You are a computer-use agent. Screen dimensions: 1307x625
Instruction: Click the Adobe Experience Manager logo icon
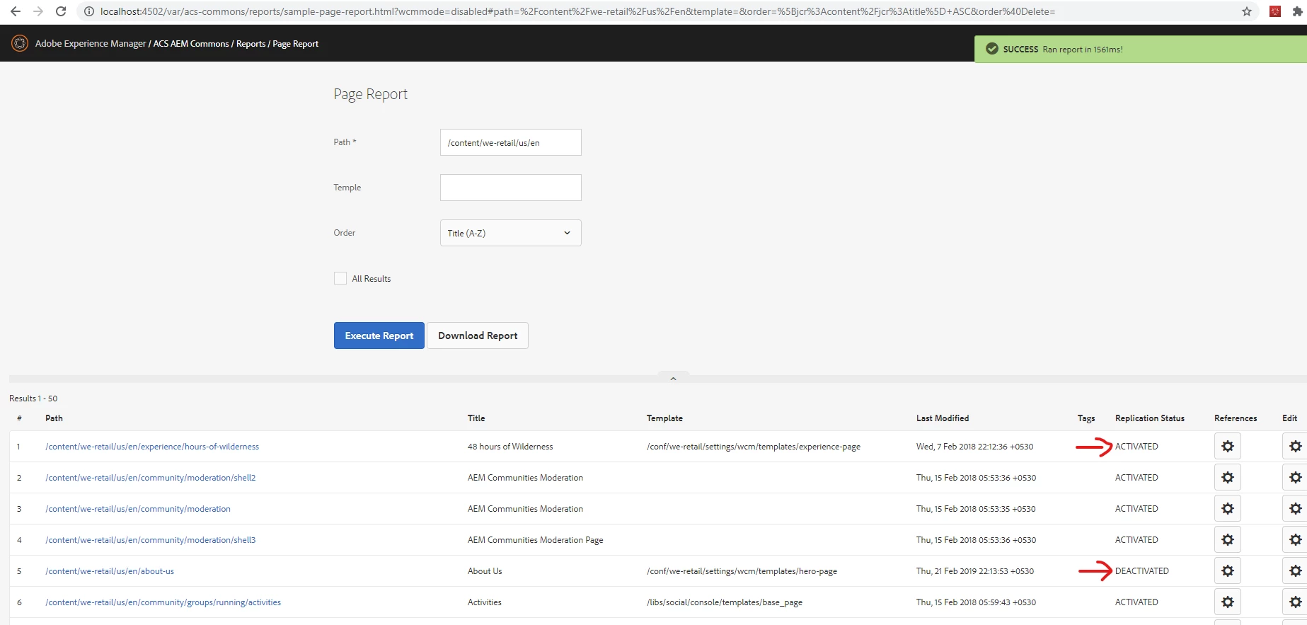(20, 43)
